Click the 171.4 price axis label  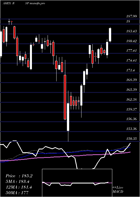tap(131, 70)
